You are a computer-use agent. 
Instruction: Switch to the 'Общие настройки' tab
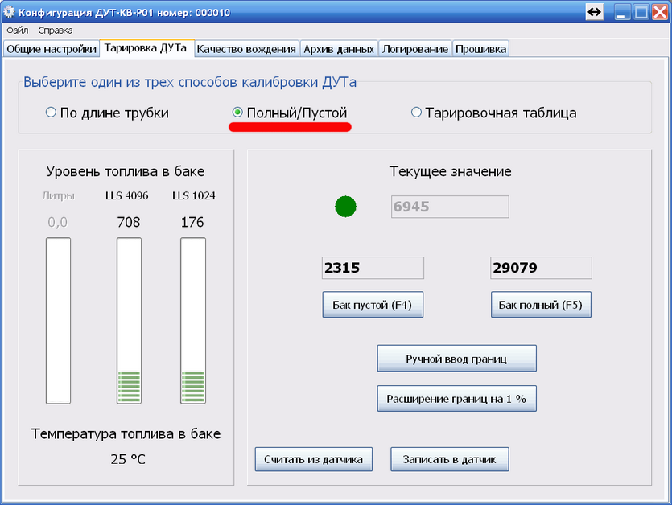tap(52, 49)
